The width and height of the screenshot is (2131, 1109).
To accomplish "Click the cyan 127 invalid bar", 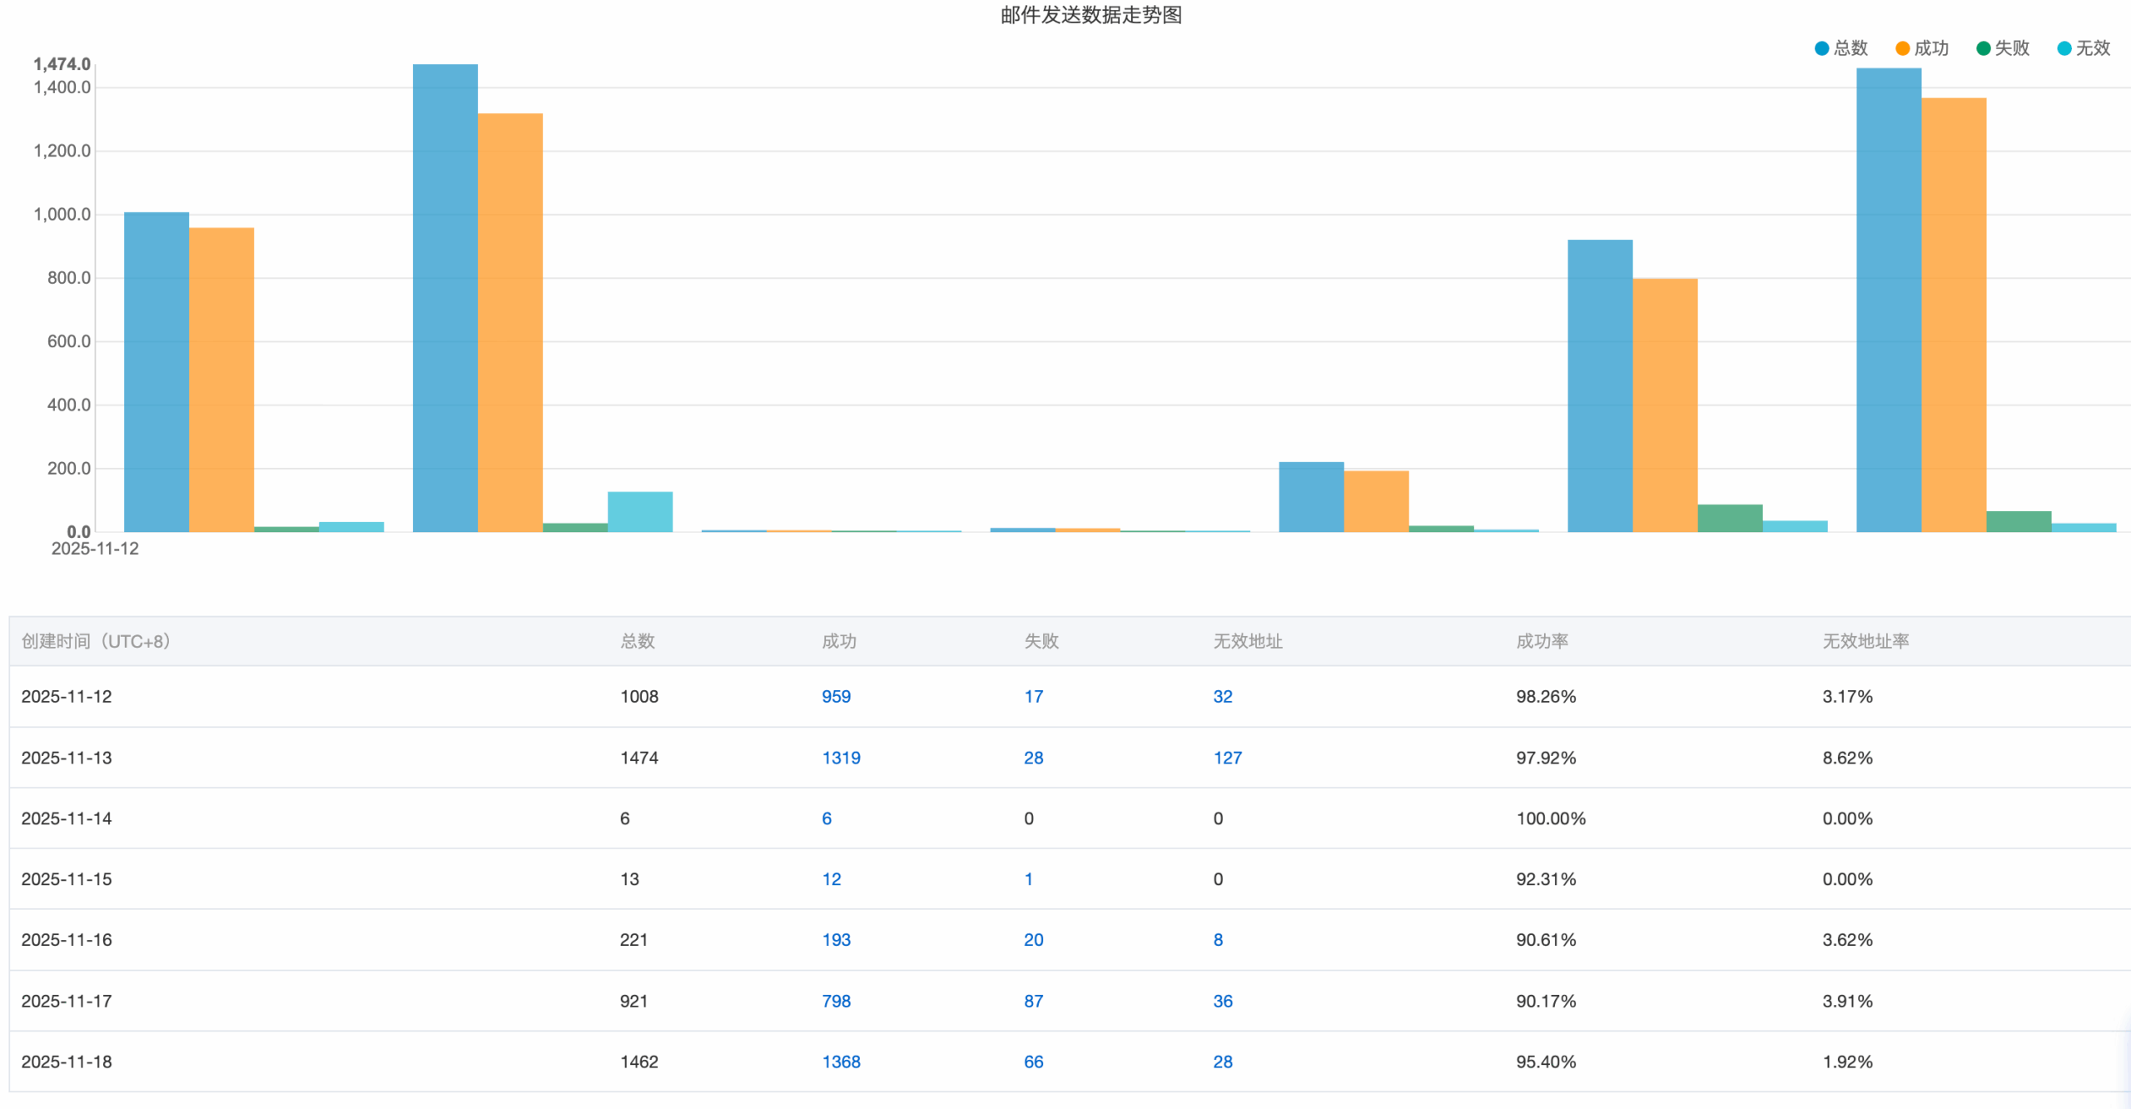I will coord(639,511).
